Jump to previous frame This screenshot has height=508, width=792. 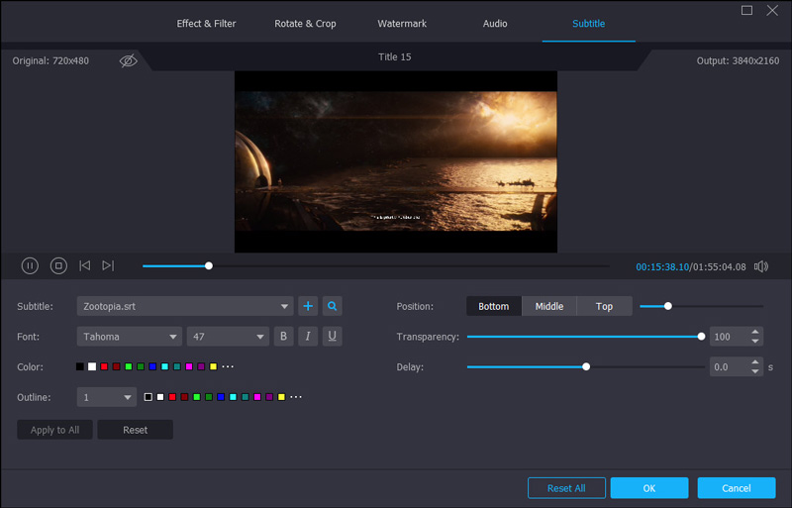pos(85,265)
